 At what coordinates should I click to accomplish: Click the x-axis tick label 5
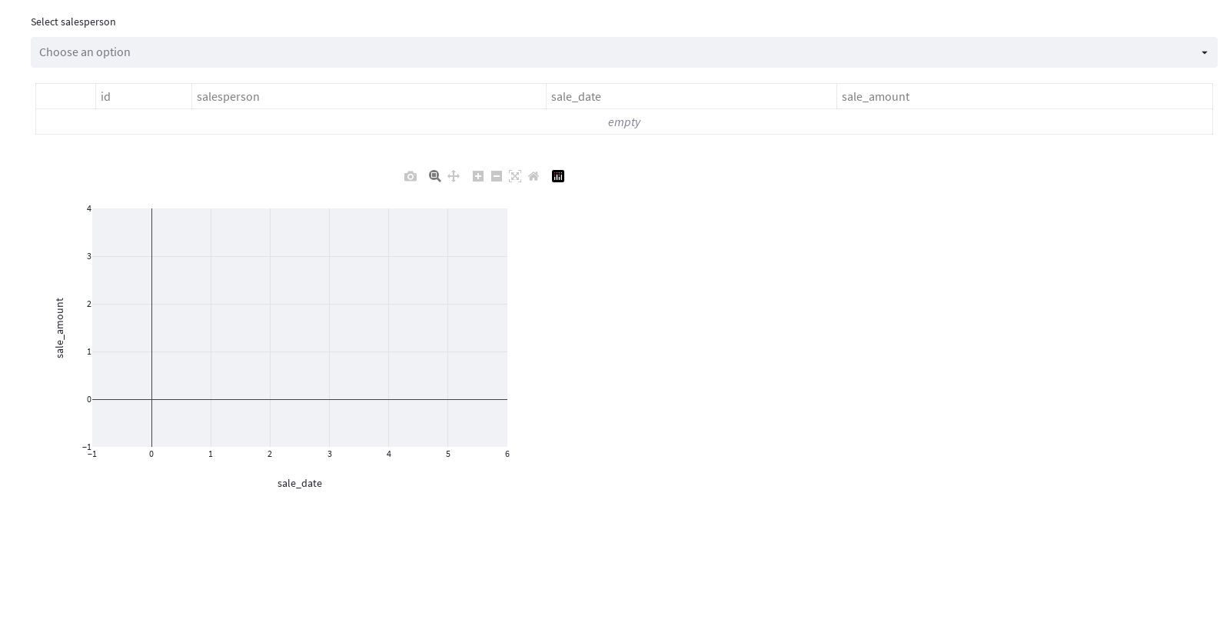coord(448,454)
